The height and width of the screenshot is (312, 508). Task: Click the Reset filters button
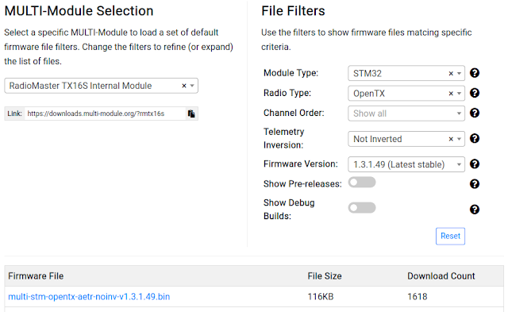click(450, 237)
